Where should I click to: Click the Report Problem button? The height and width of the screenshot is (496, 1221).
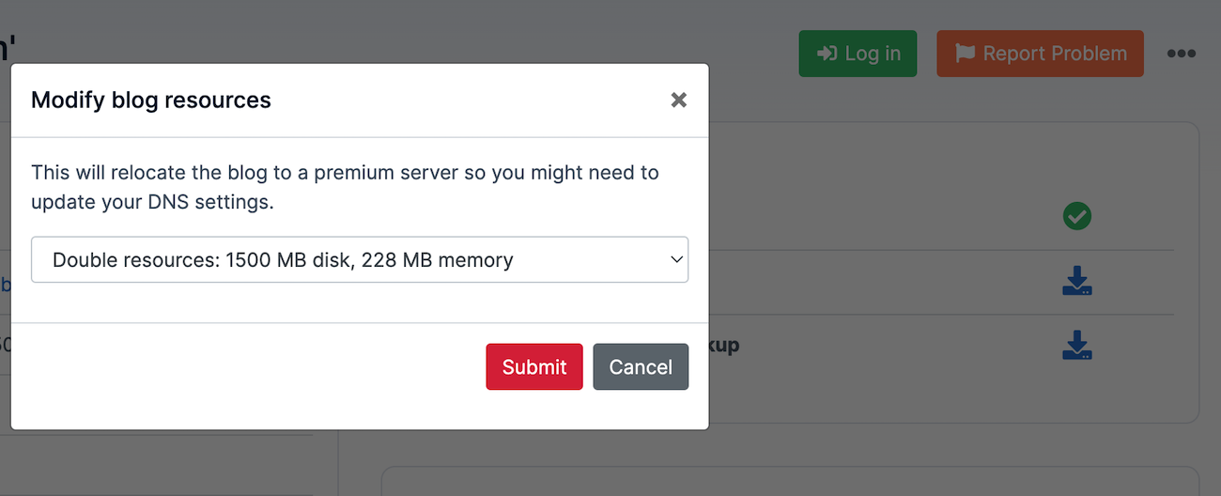(x=1040, y=54)
